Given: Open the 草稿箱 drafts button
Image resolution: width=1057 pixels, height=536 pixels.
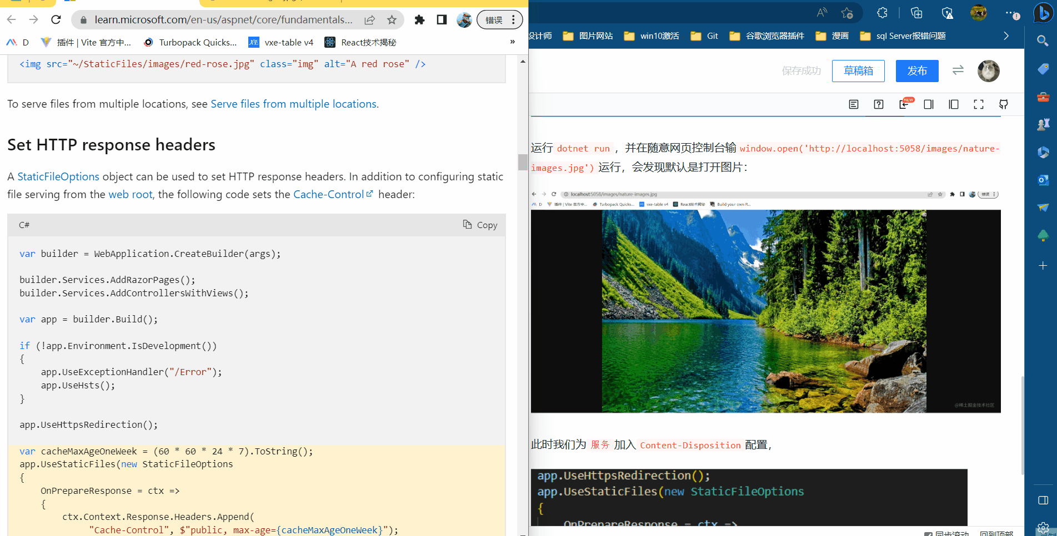Looking at the screenshot, I should pyautogui.click(x=858, y=71).
